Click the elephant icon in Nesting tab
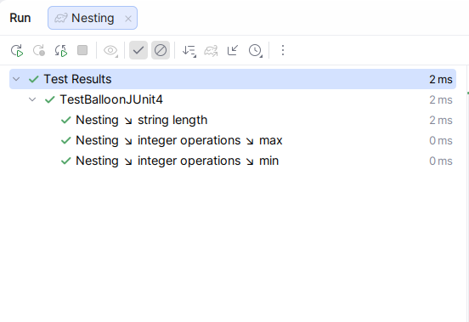The image size is (469, 322). pos(60,19)
